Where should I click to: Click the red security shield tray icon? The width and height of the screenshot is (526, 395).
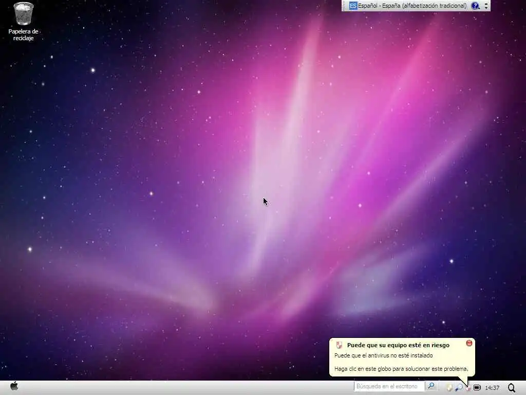point(467,388)
